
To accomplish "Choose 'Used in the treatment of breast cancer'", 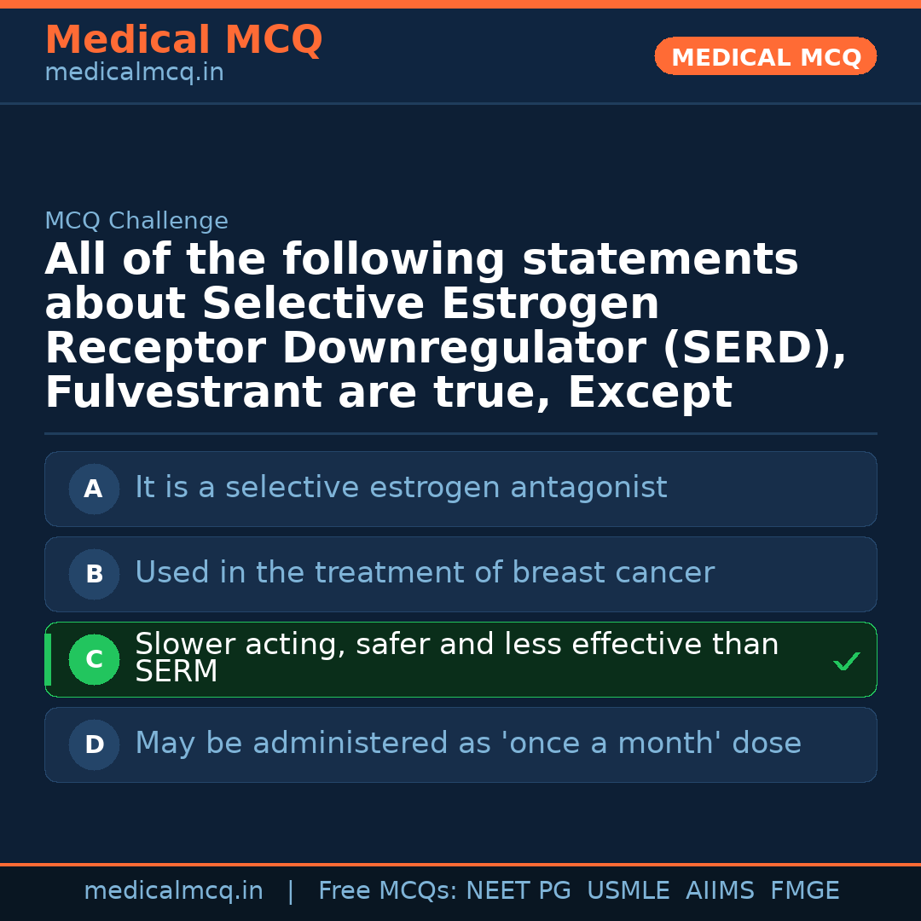I will (x=424, y=573).
